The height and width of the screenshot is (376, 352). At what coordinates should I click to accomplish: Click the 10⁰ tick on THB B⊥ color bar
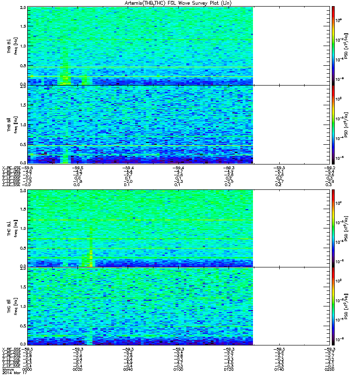coord(338,20)
